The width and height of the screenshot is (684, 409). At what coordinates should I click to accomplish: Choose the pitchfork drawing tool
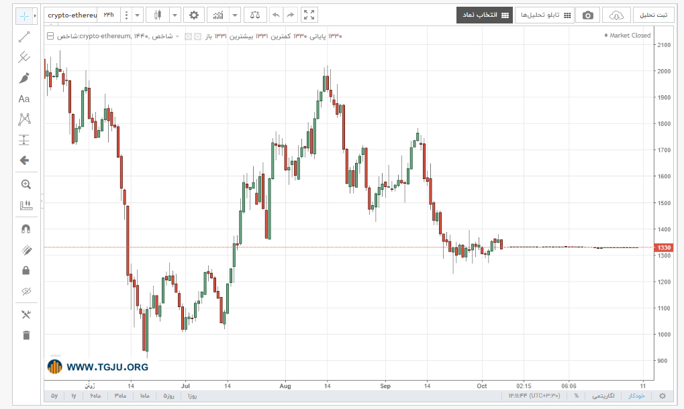coord(24,57)
